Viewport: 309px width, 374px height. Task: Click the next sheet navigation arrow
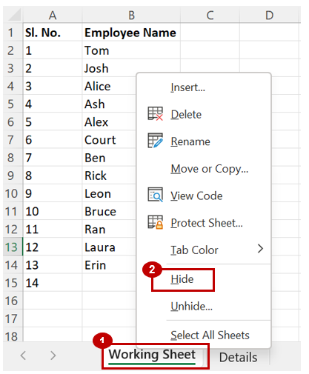pos(53,355)
